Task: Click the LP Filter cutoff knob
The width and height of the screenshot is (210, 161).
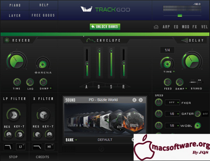Action: pyautogui.click(x=14, y=115)
